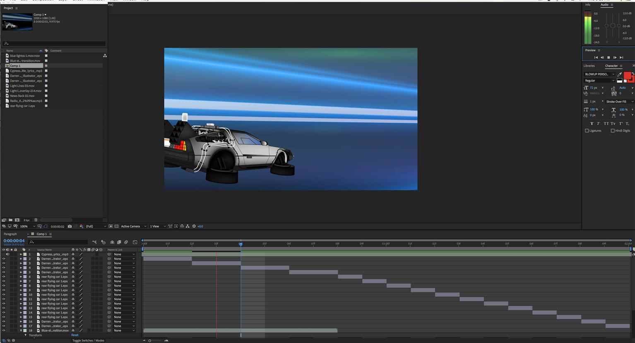The image size is (635, 343).
Task: Select the Character tab
Action: [x=611, y=66]
